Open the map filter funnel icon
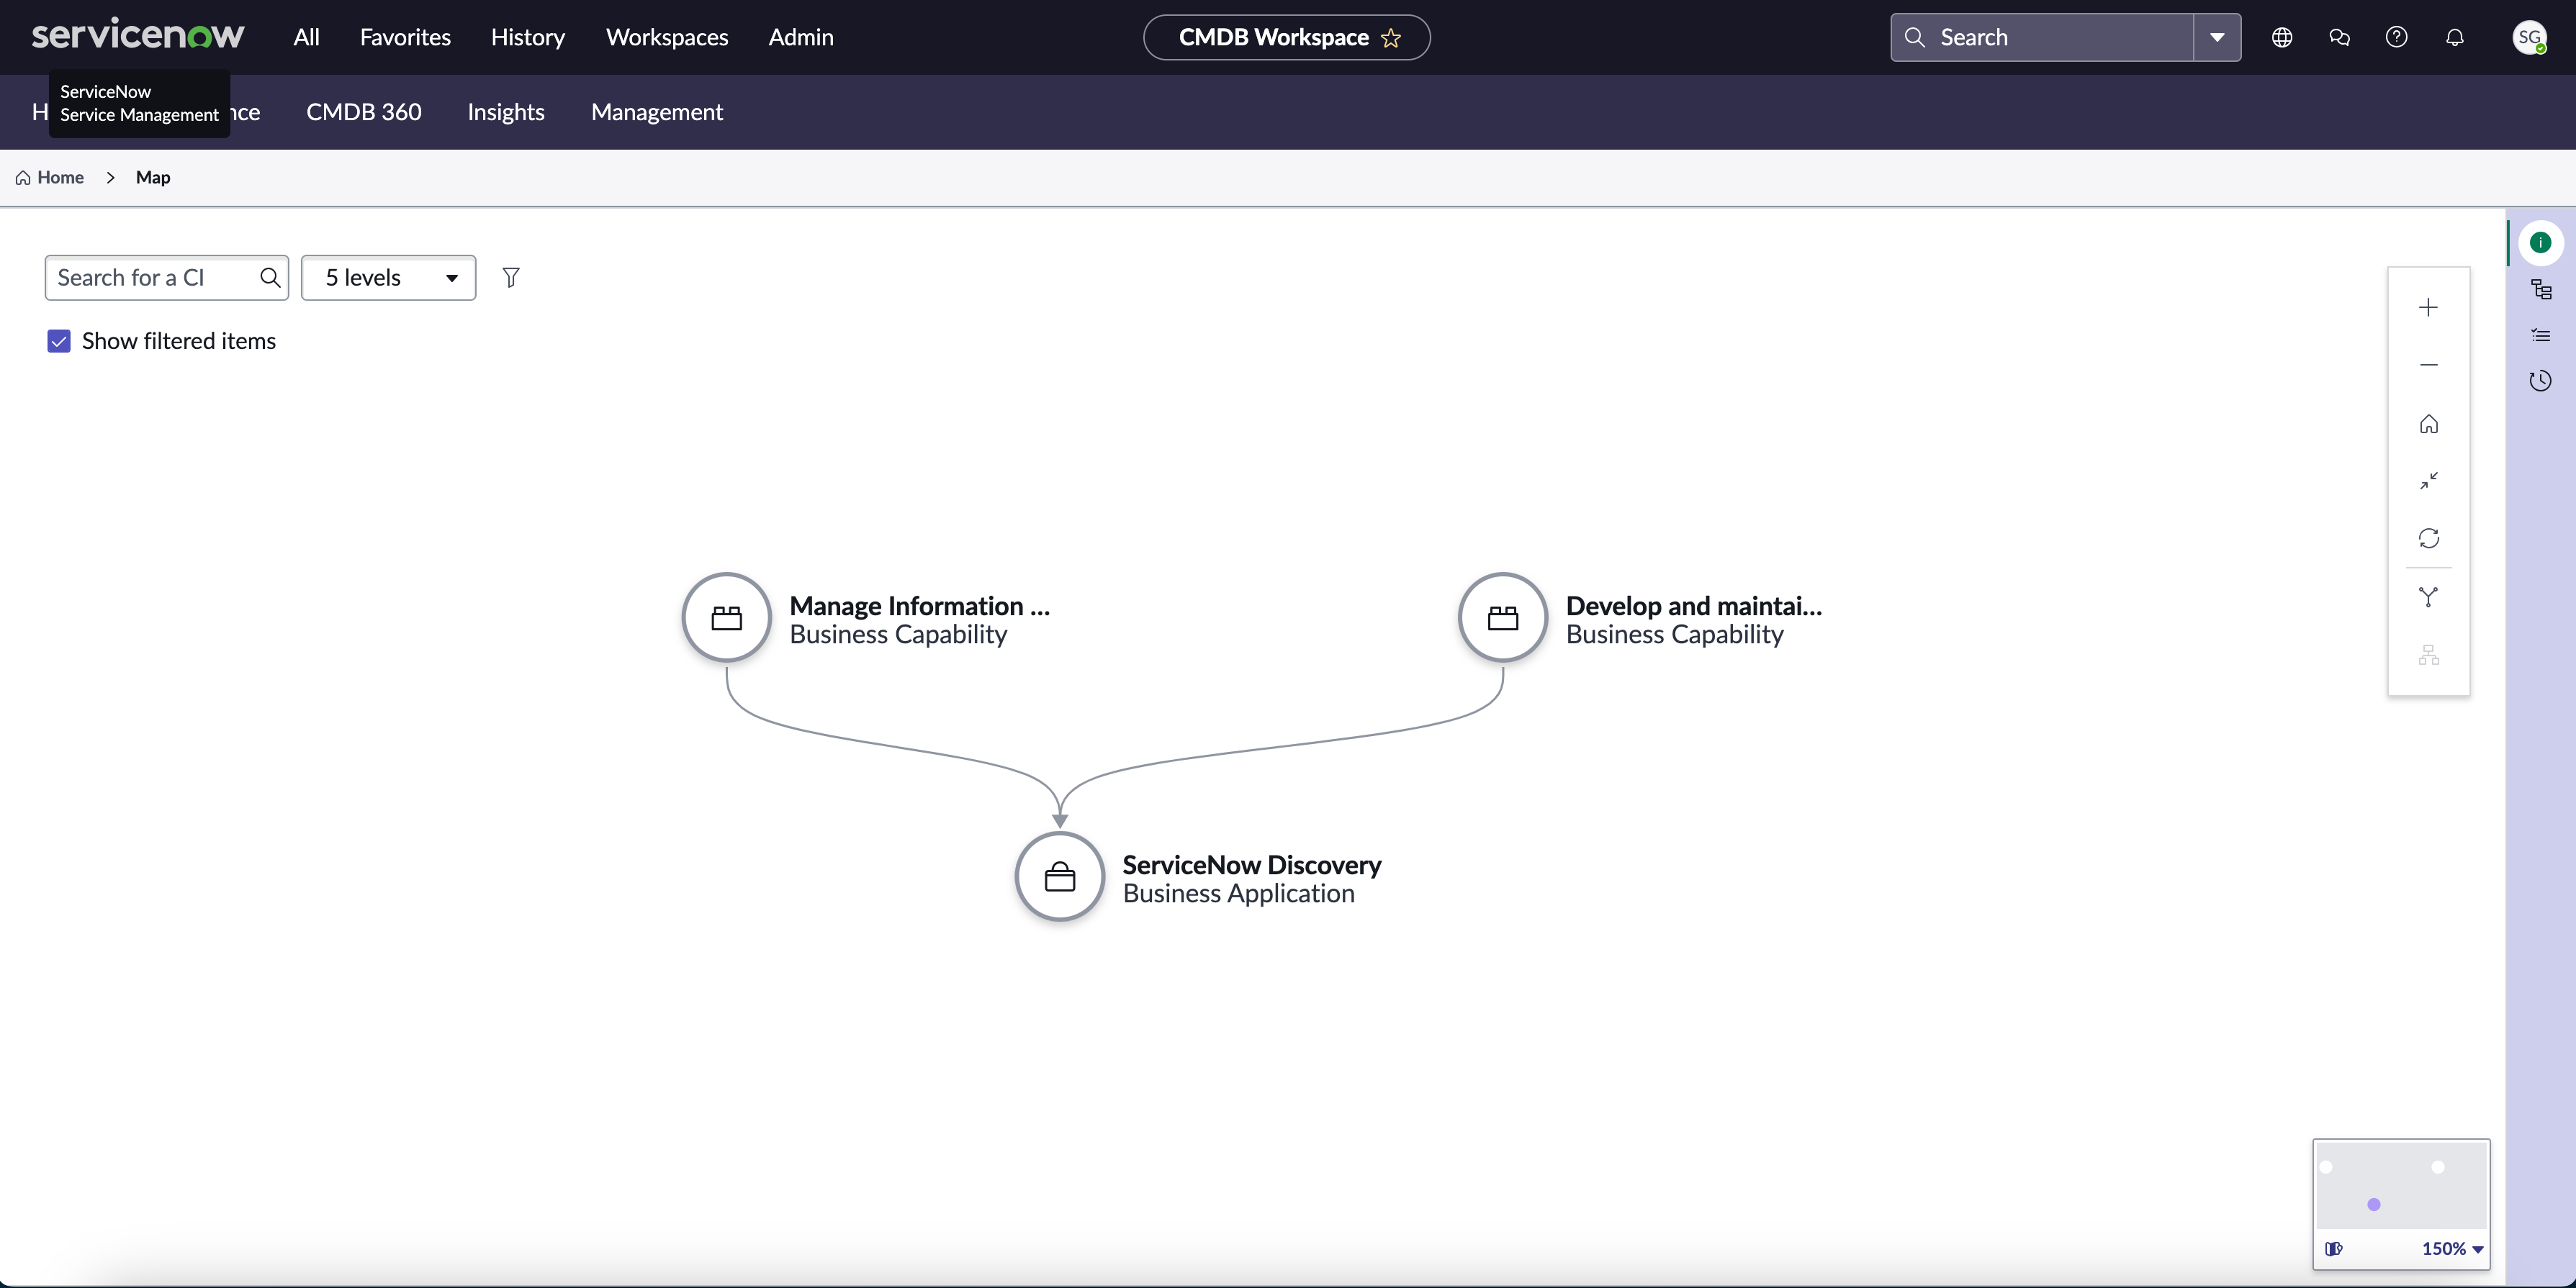Viewport: 2576px width, 1288px height. tap(511, 278)
